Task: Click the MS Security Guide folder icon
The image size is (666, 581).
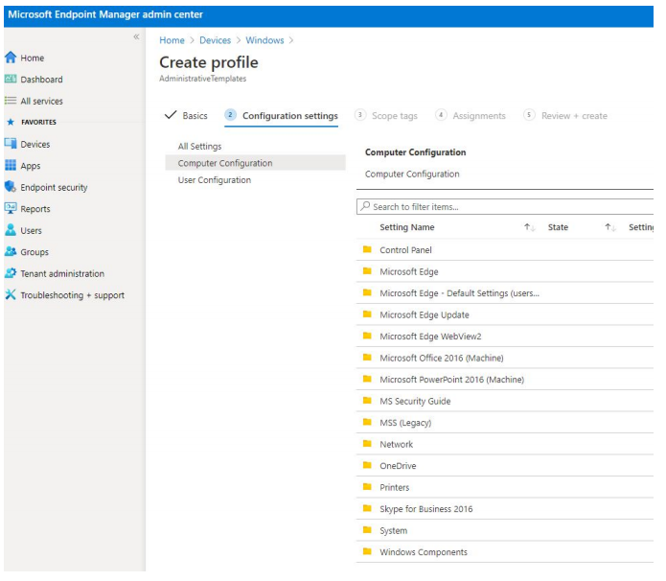Action: (x=367, y=401)
